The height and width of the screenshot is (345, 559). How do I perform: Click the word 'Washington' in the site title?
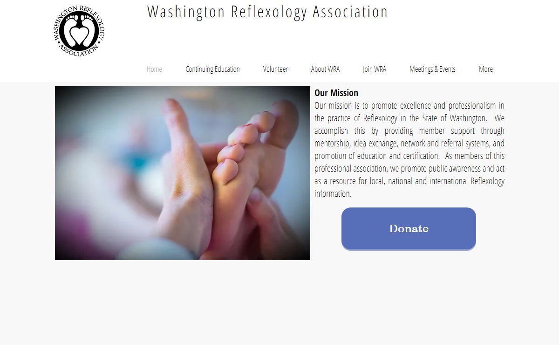(186, 12)
